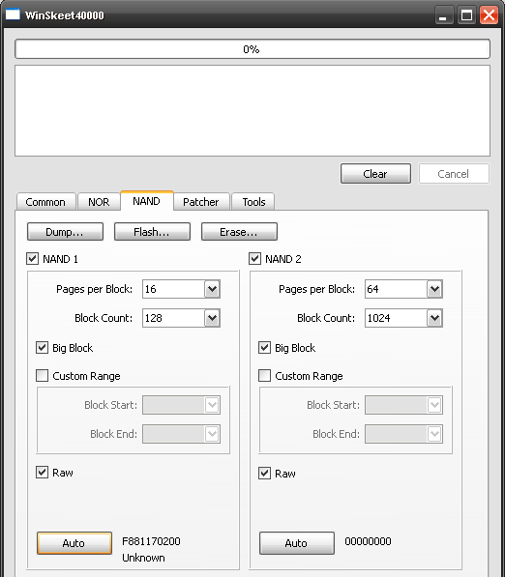Open NAND 1 Pages per Block dropdown
This screenshot has width=505, height=577.
[212, 289]
